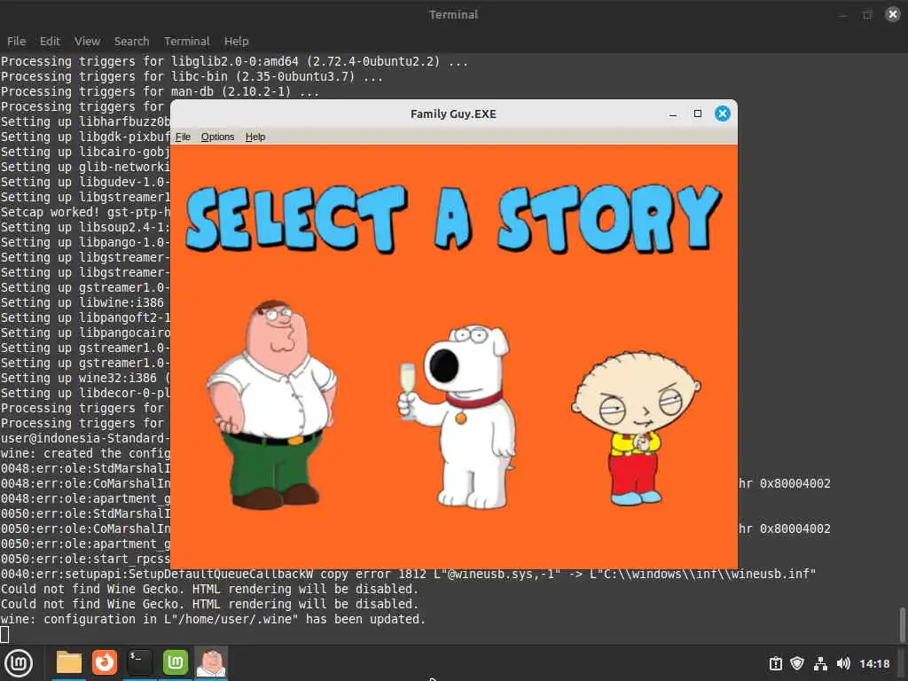Close the Family Guy.EXE window
This screenshot has width=908, height=681.
(x=722, y=113)
